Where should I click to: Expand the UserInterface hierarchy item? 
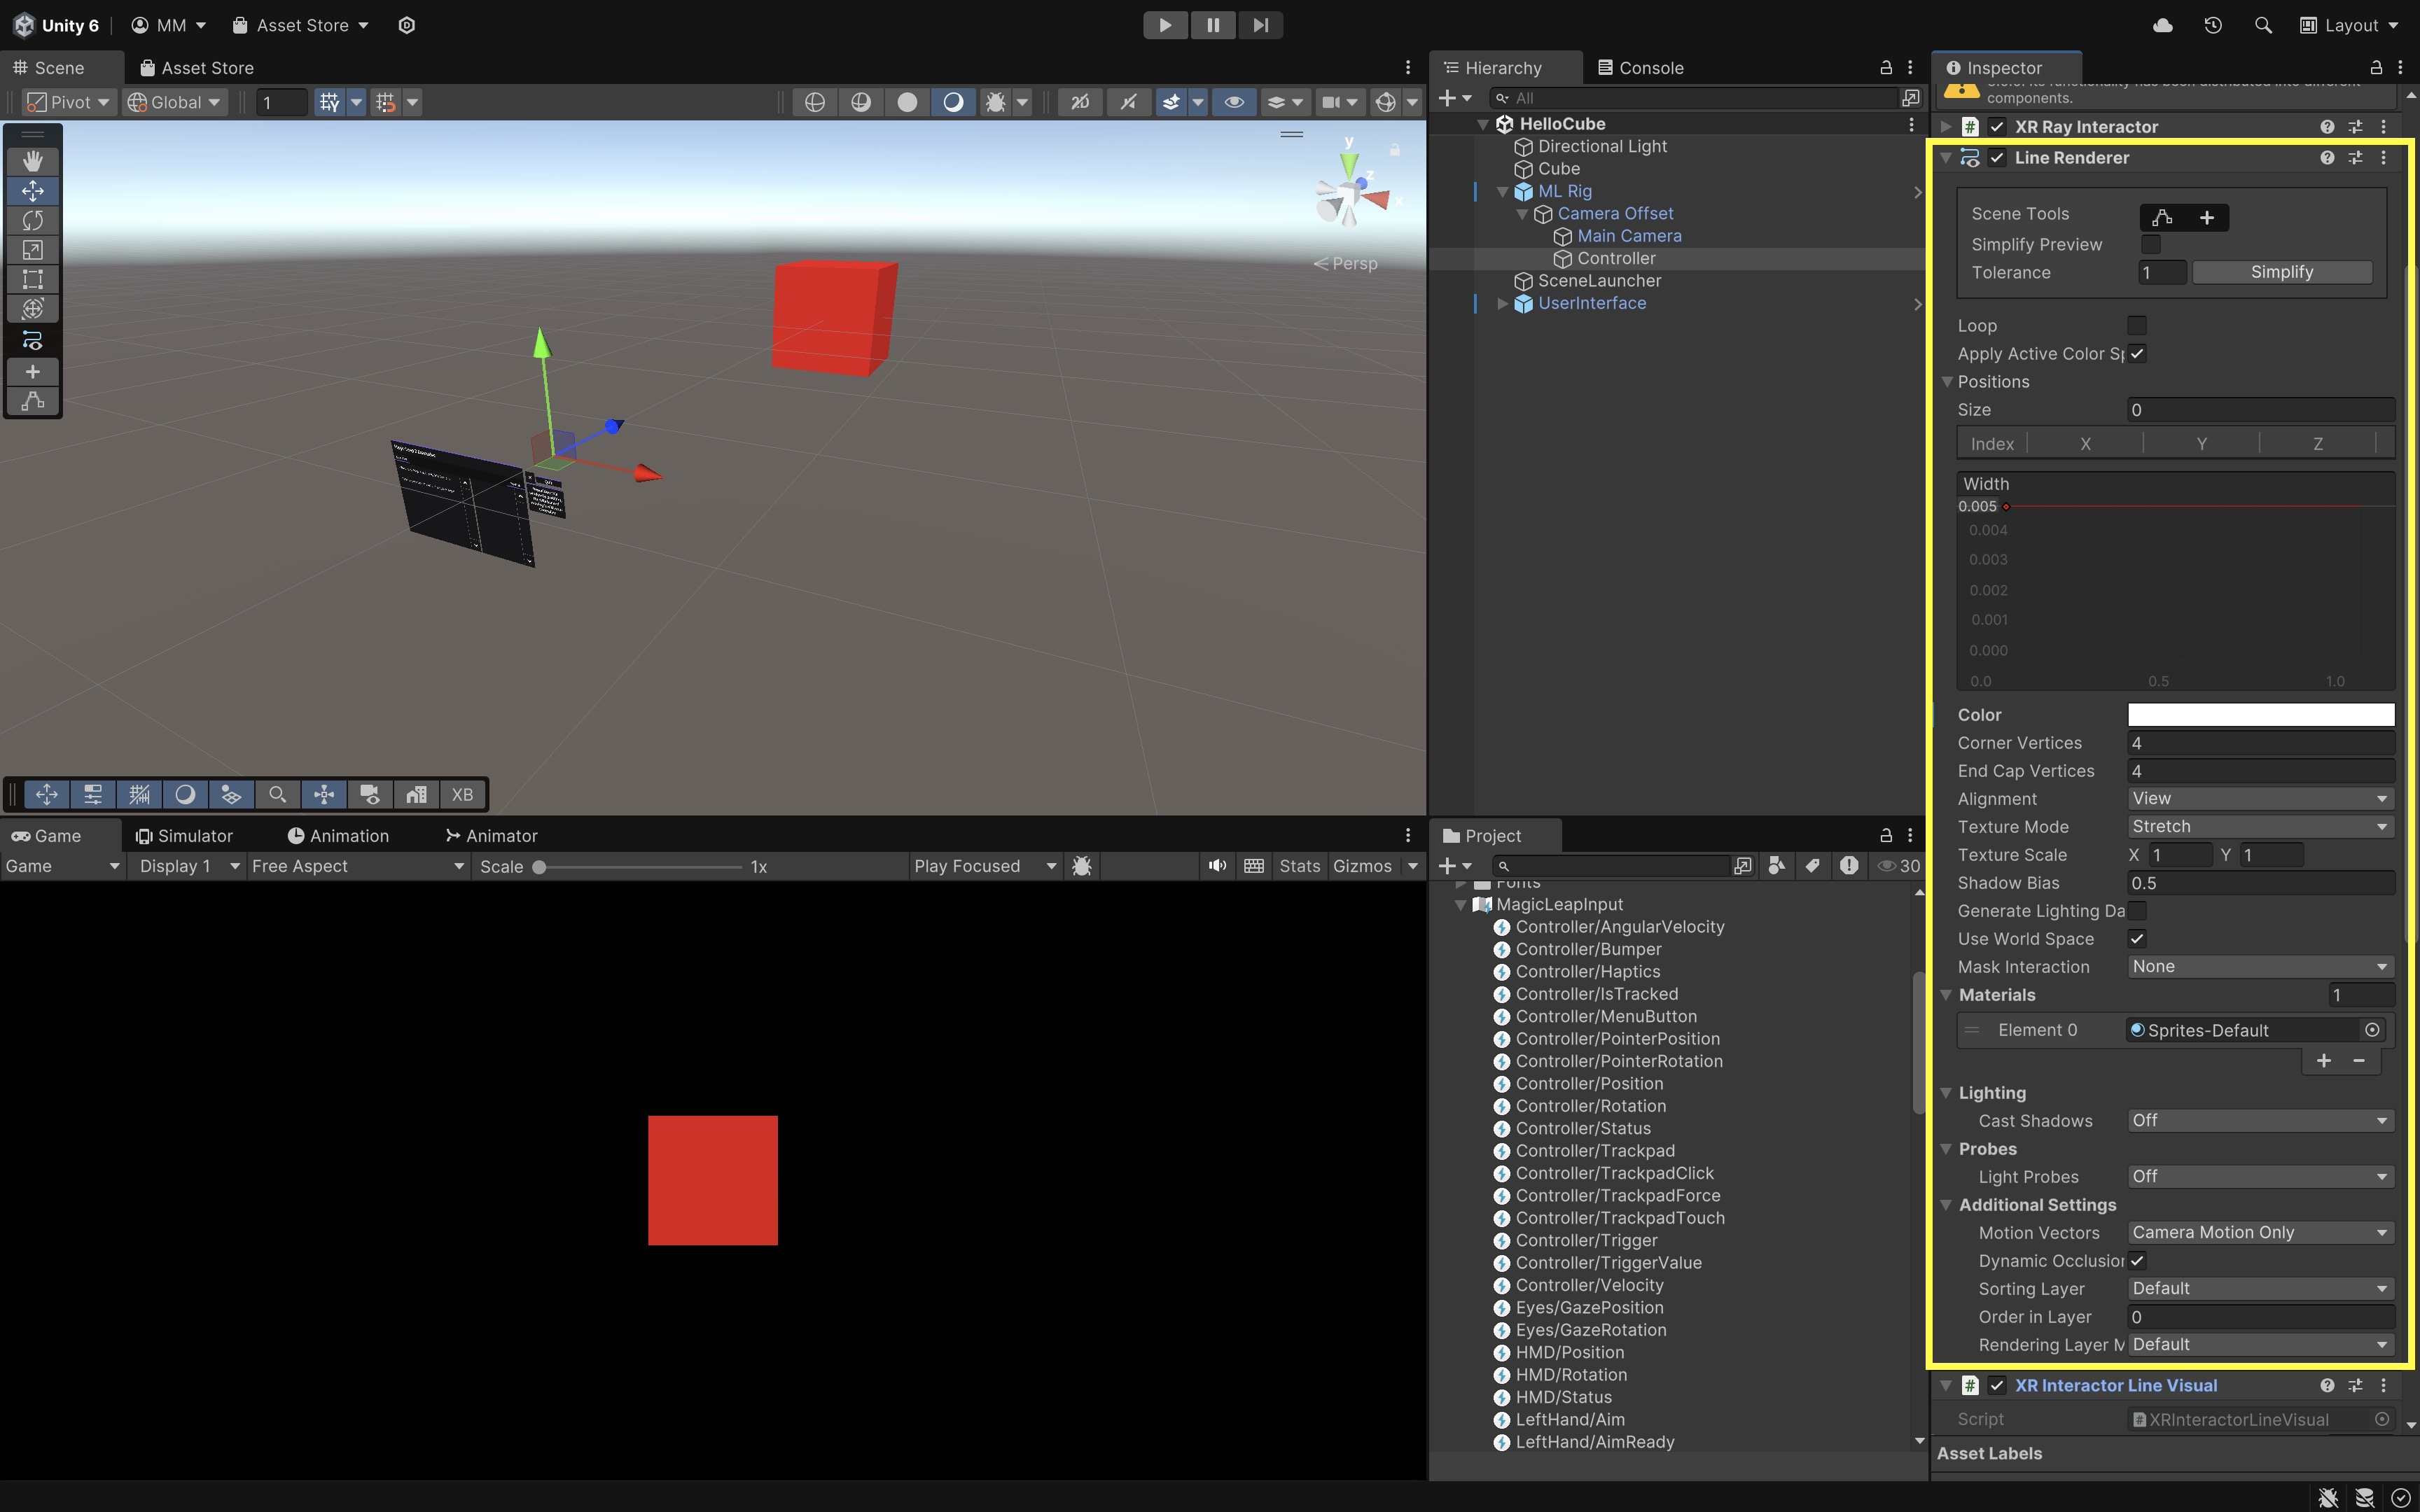tap(1501, 304)
